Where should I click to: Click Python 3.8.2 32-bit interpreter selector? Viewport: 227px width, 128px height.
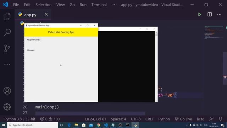[x=20, y=119]
